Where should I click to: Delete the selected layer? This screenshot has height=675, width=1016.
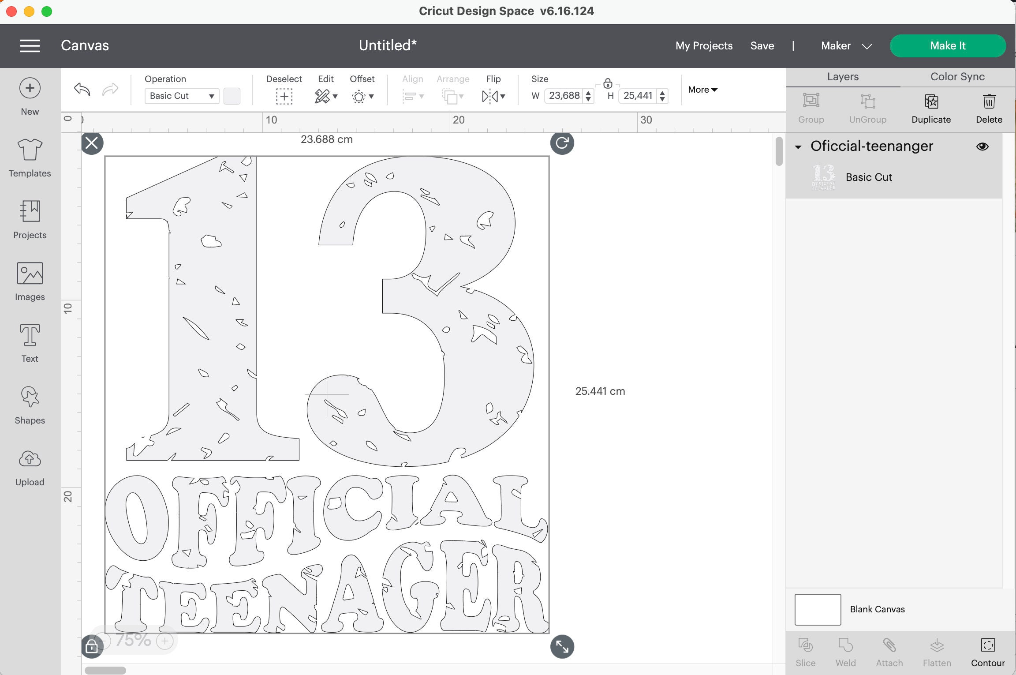click(988, 108)
